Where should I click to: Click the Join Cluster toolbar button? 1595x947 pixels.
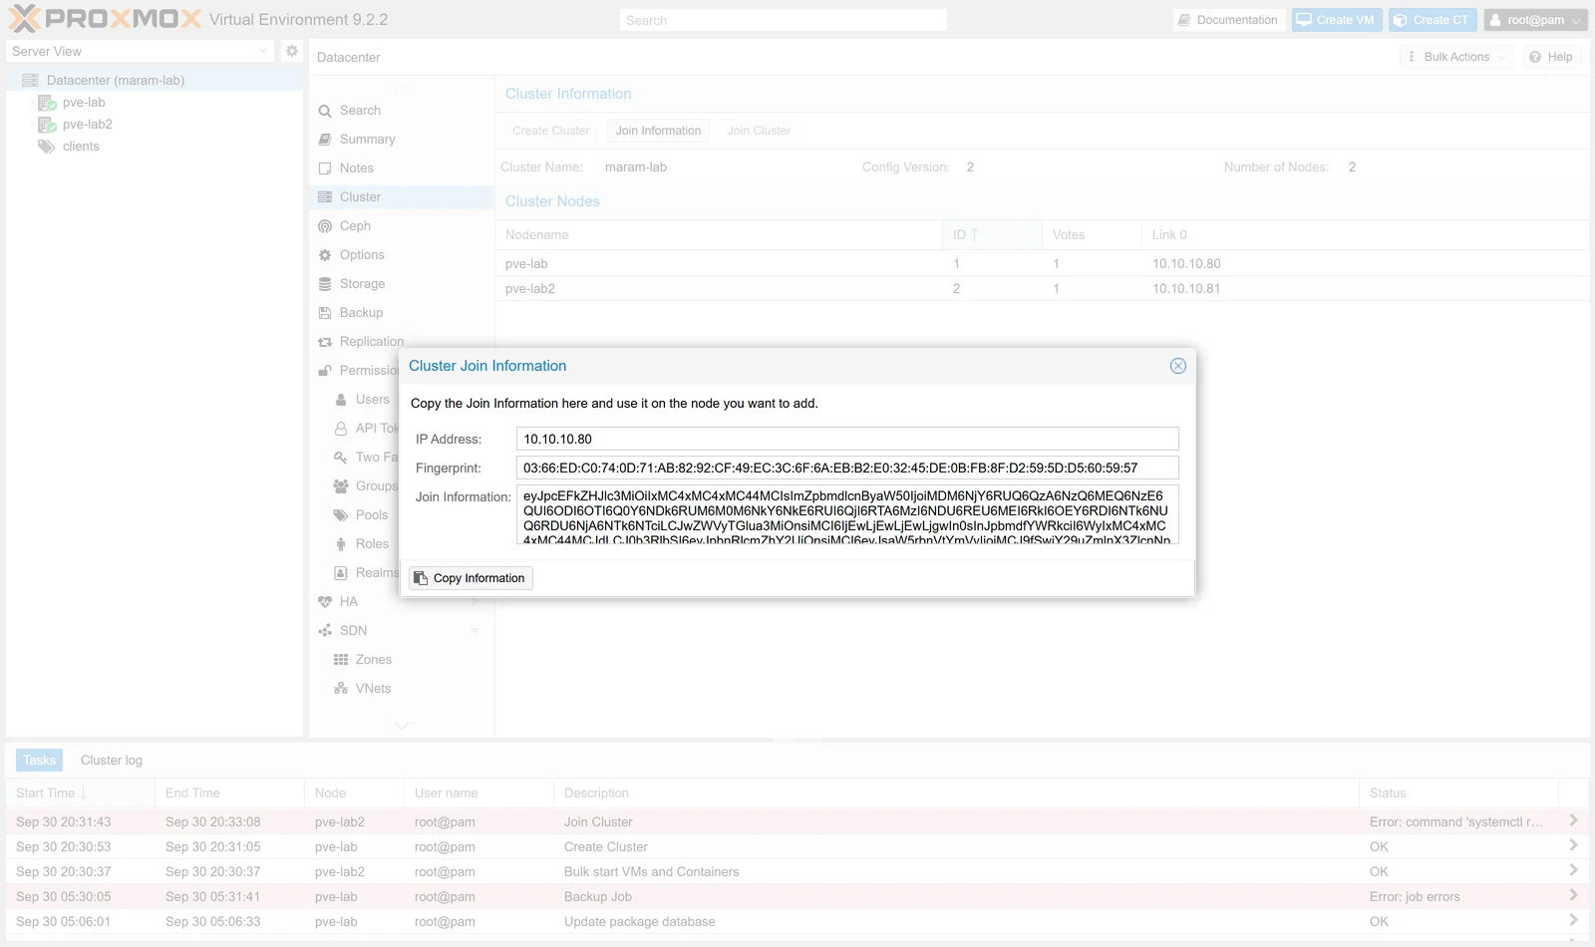point(759,131)
